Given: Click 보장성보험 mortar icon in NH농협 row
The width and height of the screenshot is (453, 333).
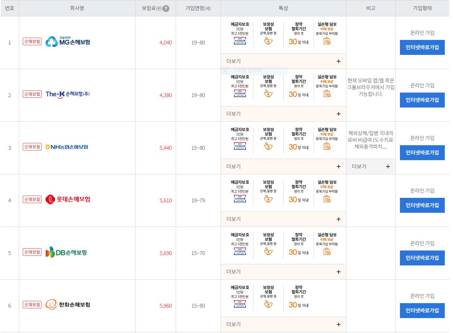Looking at the screenshot, I should [268, 146].
